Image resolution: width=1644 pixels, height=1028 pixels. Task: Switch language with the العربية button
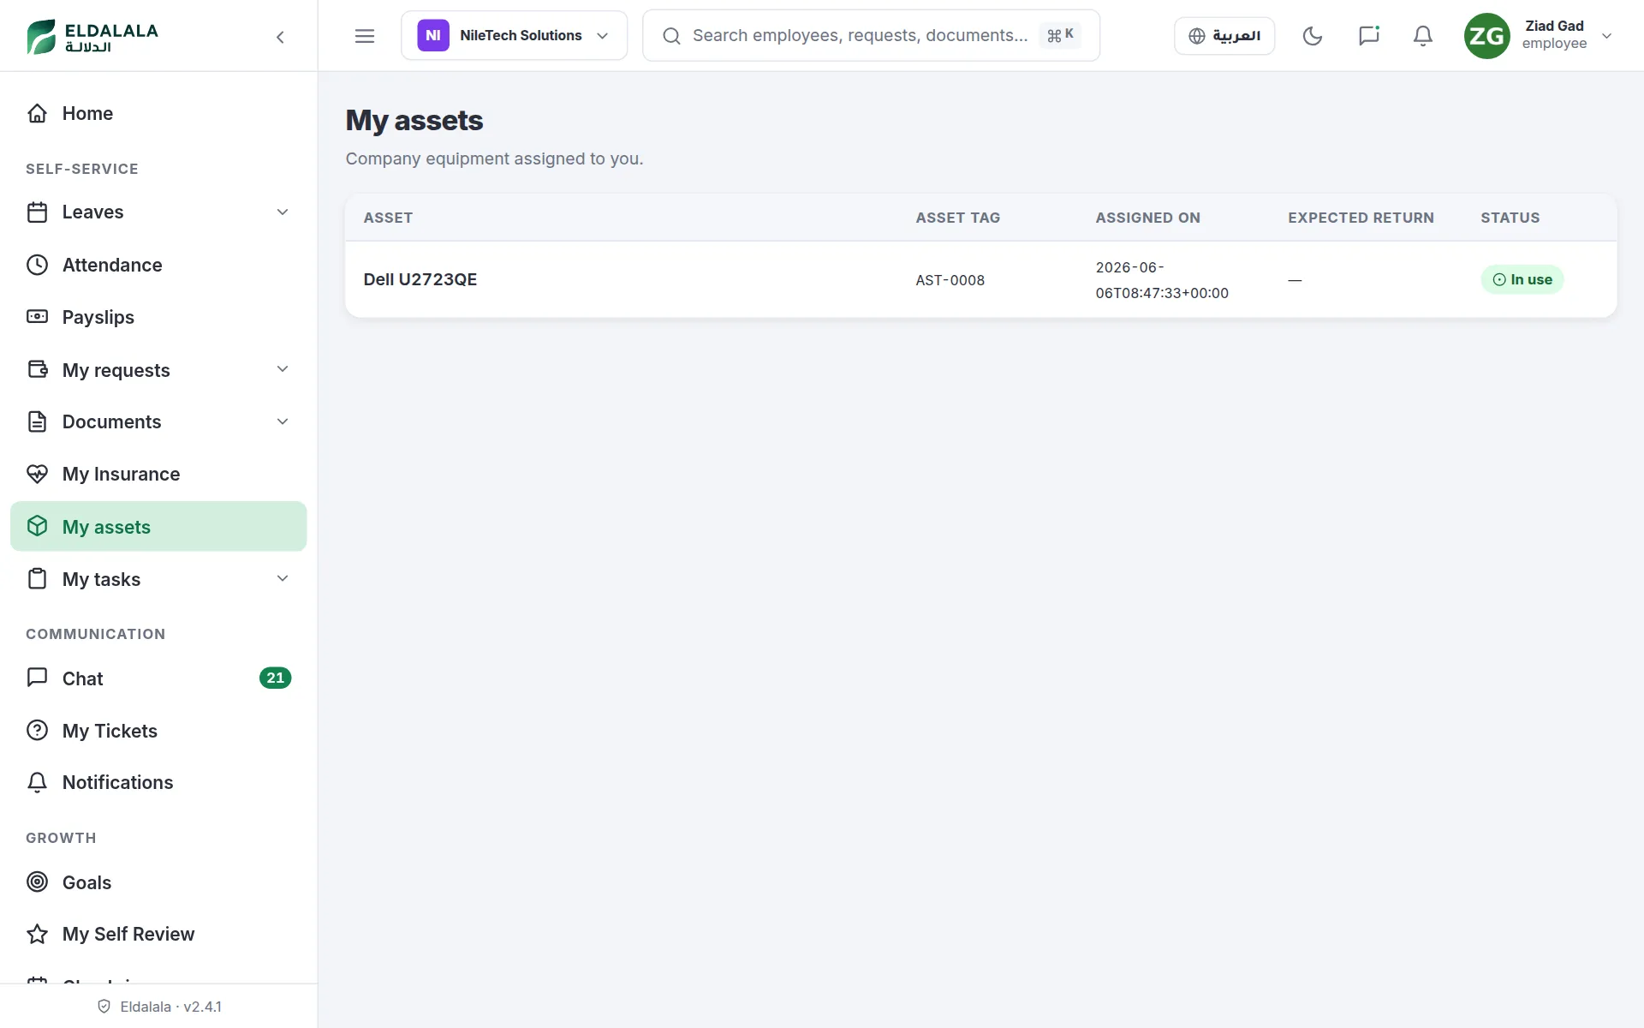pyautogui.click(x=1224, y=36)
